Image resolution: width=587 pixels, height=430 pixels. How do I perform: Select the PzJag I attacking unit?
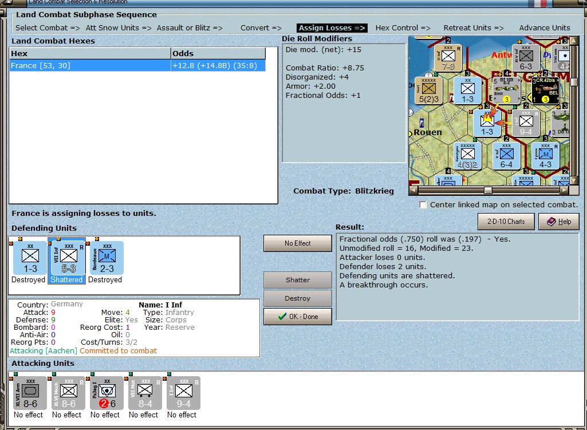(x=107, y=393)
